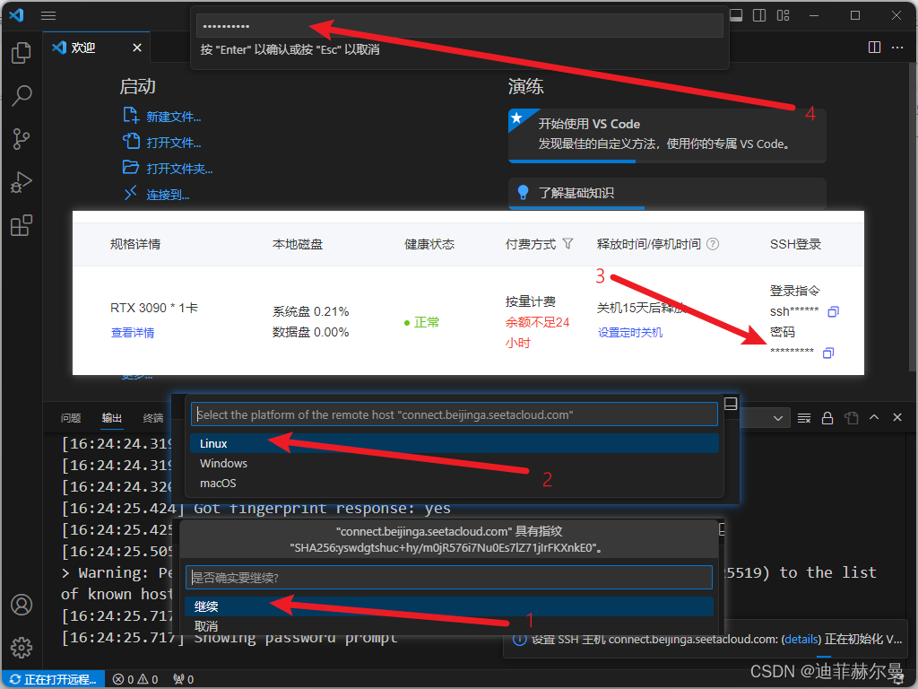Choose 继续 in fingerprint prompt
The height and width of the screenshot is (689, 918).
coord(449,606)
